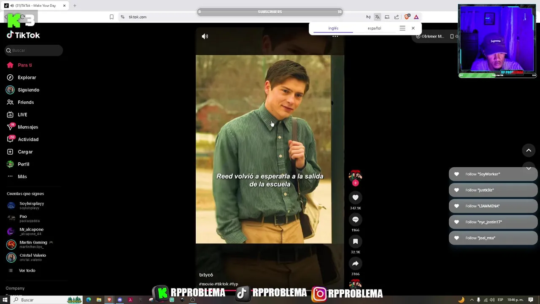540x304 pixels.
Task: Go to the next video with down chevron
Action: point(529,168)
